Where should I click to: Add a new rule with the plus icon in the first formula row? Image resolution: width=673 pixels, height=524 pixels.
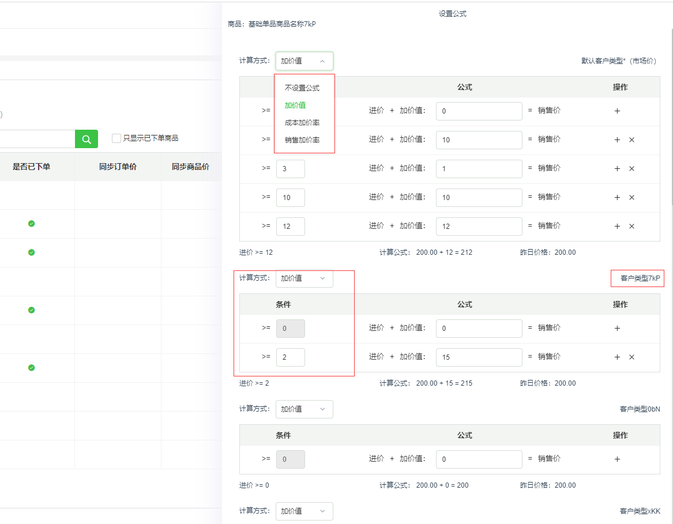click(617, 111)
